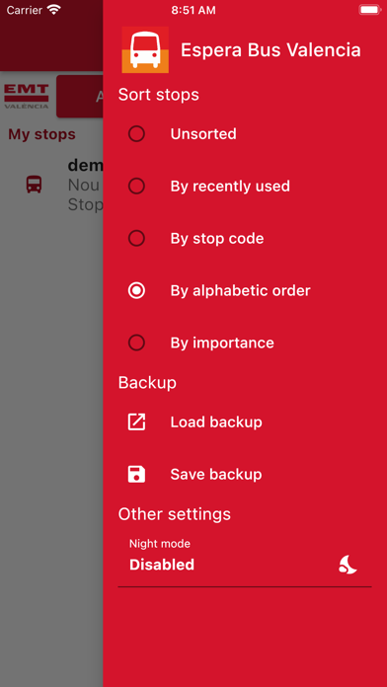Open the Night mode Disabled dropdown
Image resolution: width=387 pixels, height=687 pixels.
pyautogui.click(x=245, y=558)
